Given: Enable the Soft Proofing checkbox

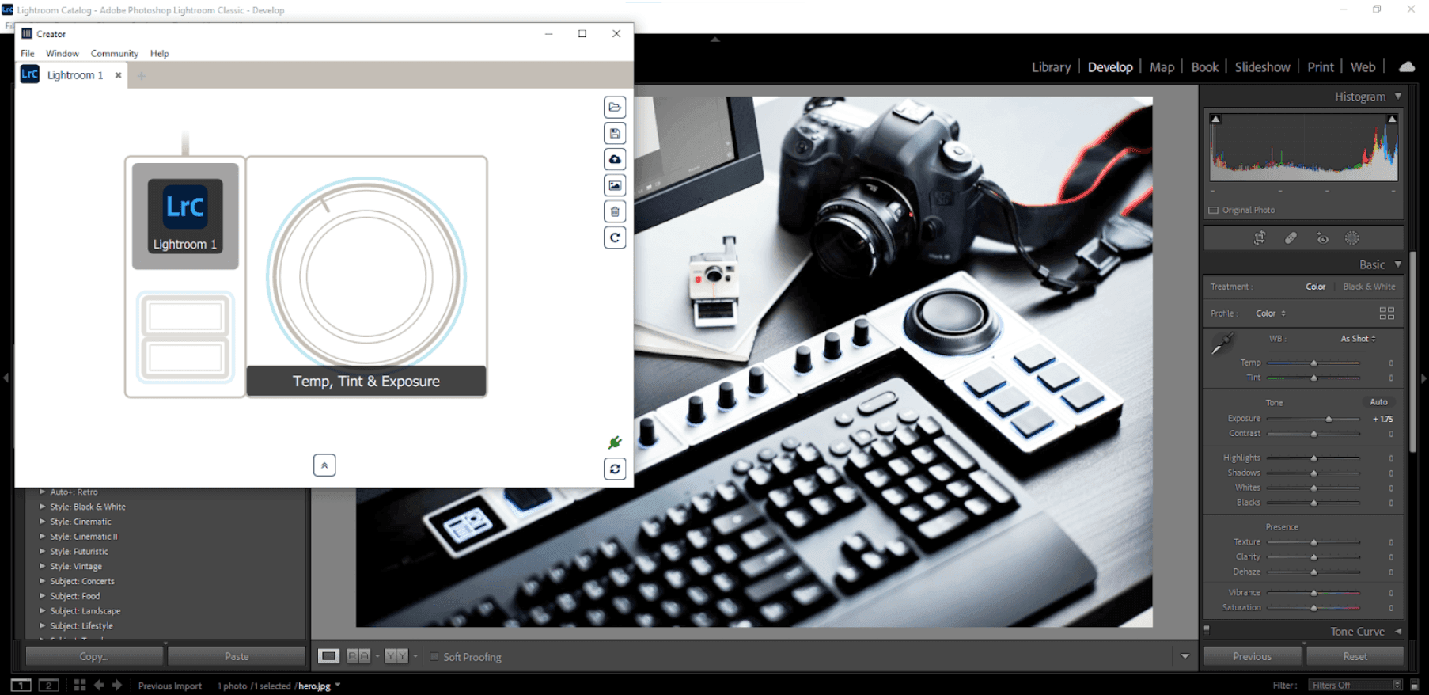Looking at the screenshot, I should [434, 656].
